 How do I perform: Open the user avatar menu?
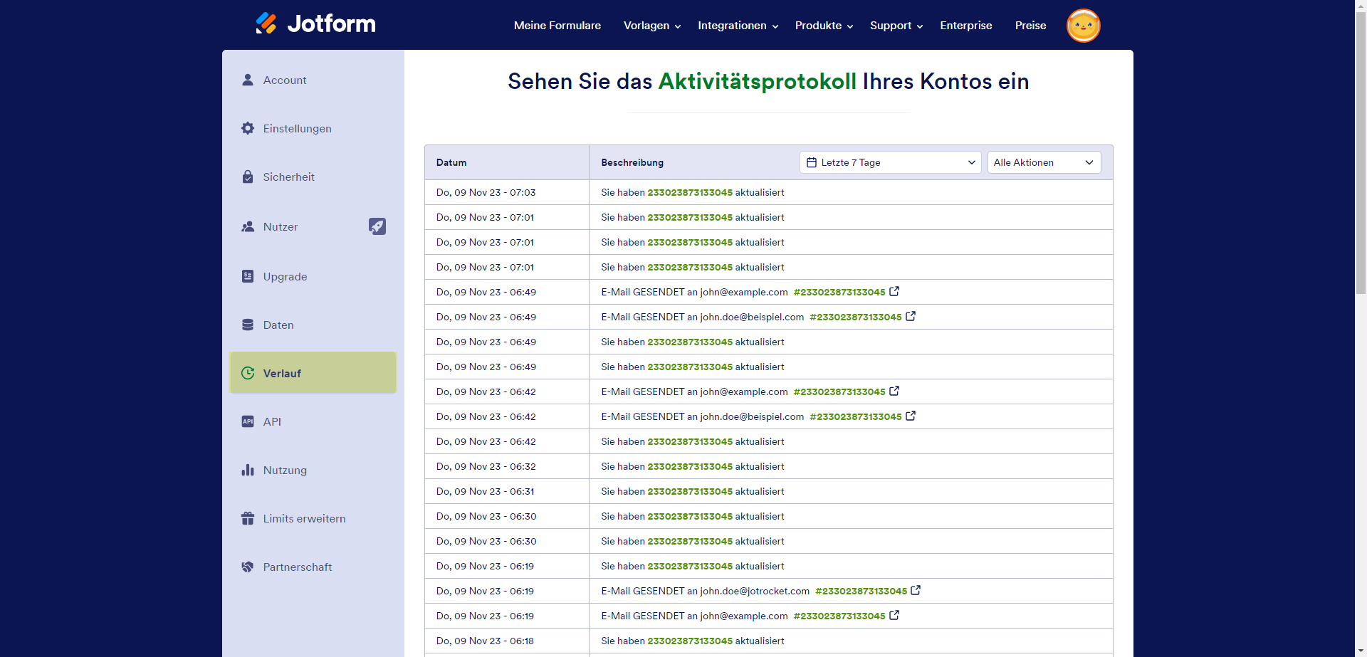[1083, 26]
